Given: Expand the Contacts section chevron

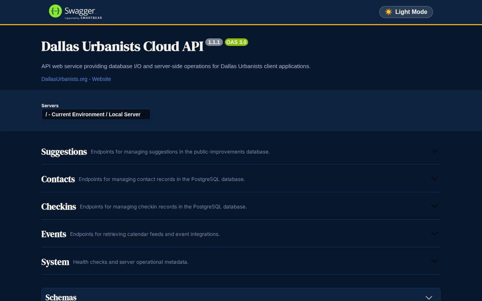Looking at the screenshot, I should (x=434, y=179).
